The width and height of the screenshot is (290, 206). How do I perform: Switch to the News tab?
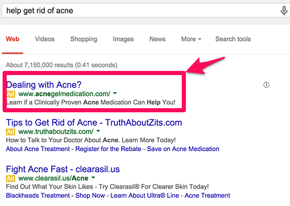[x=157, y=39]
